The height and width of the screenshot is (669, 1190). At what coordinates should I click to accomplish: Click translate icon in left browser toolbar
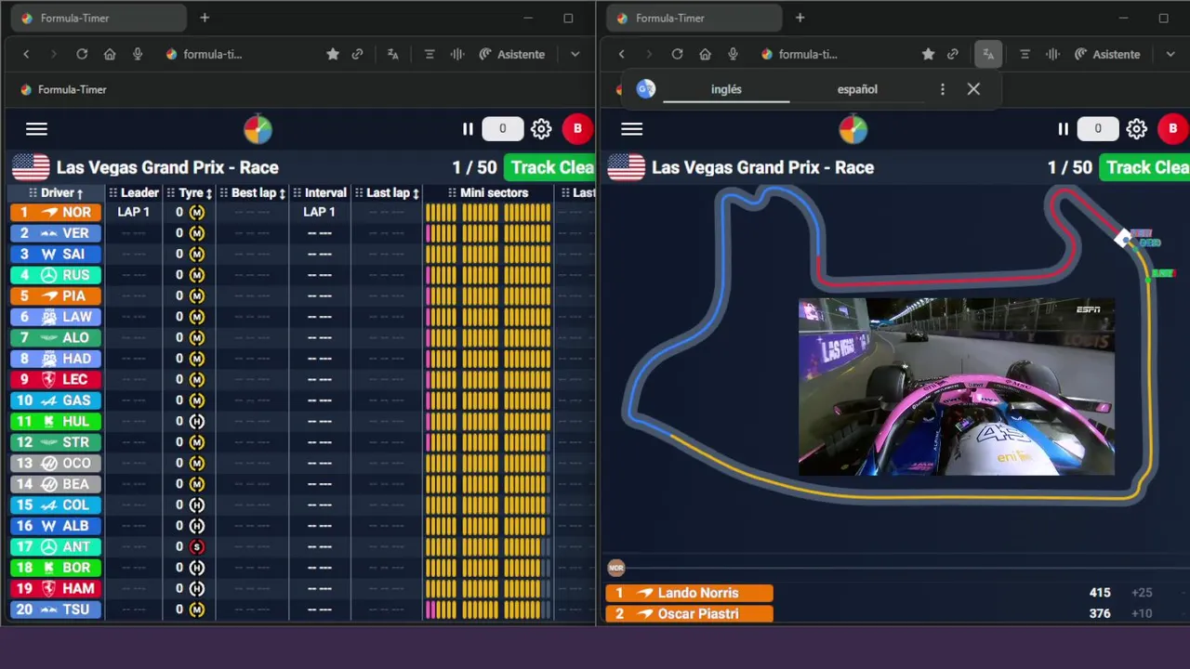[x=393, y=54]
